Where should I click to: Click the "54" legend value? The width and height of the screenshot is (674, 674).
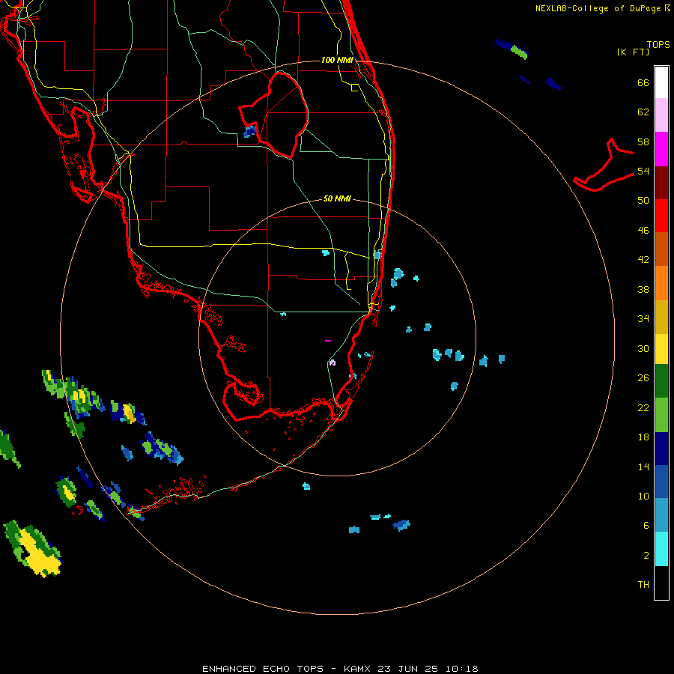(643, 171)
